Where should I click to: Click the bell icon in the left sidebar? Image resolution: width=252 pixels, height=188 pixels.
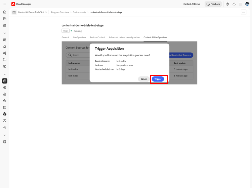(5, 47)
